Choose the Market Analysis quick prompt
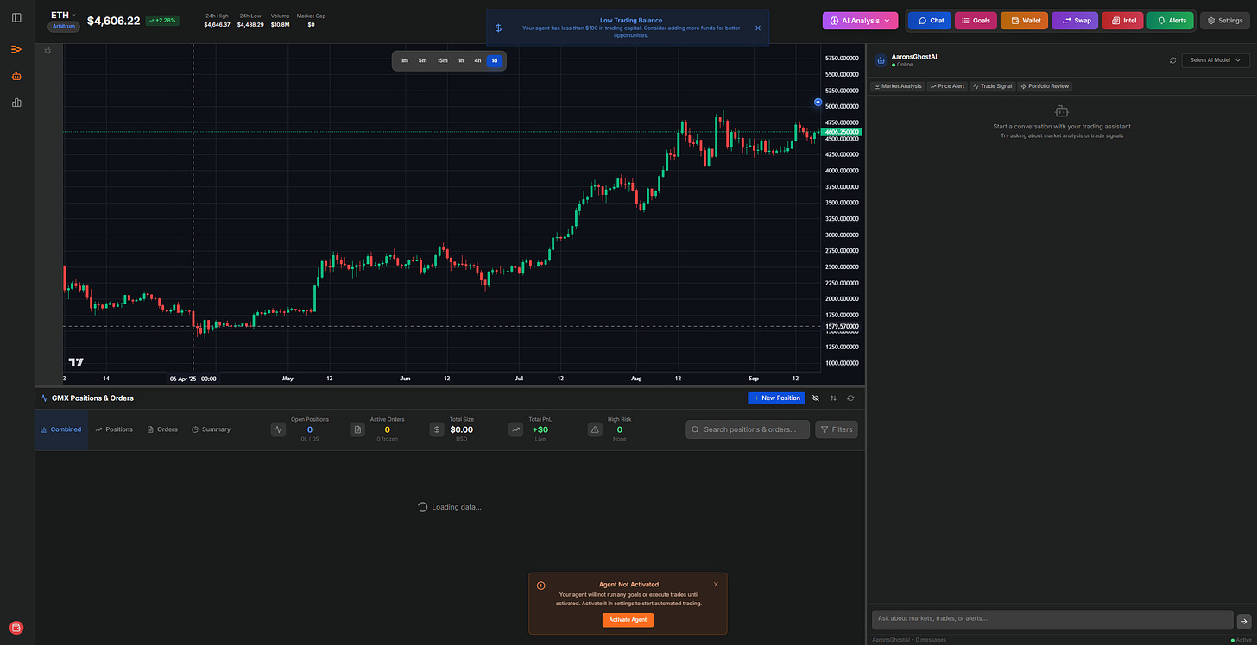The height and width of the screenshot is (645, 1257). (x=898, y=86)
